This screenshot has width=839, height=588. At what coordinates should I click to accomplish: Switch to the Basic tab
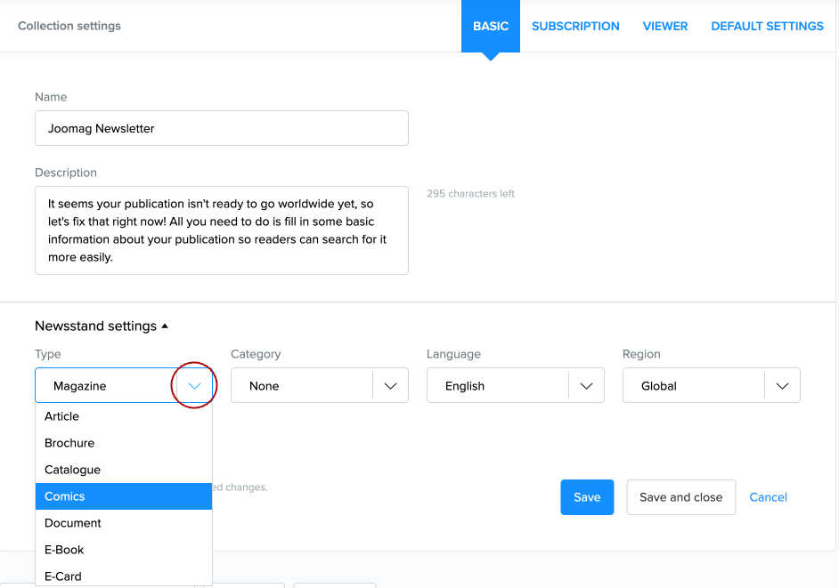[x=490, y=27]
